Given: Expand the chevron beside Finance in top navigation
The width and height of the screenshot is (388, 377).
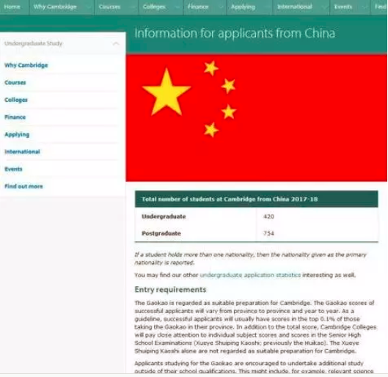Looking at the screenshot, I should (x=221, y=7).
